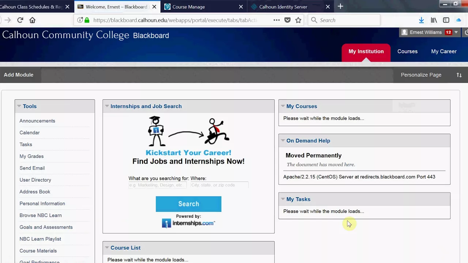Image resolution: width=468 pixels, height=263 pixels.
Task: Open Browse NBC Learn link
Action: [x=41, y=216]
